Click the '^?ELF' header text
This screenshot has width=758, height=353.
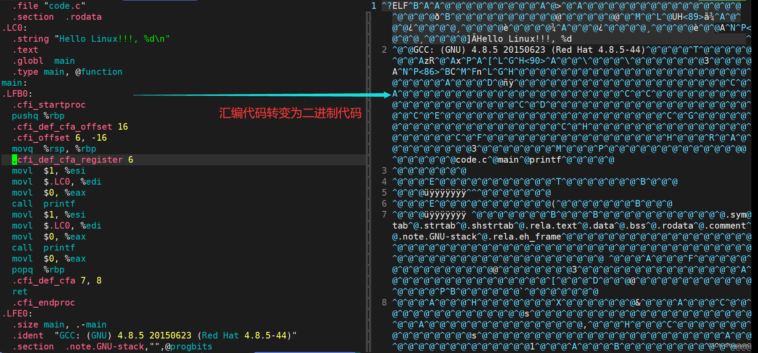[395, 6]
